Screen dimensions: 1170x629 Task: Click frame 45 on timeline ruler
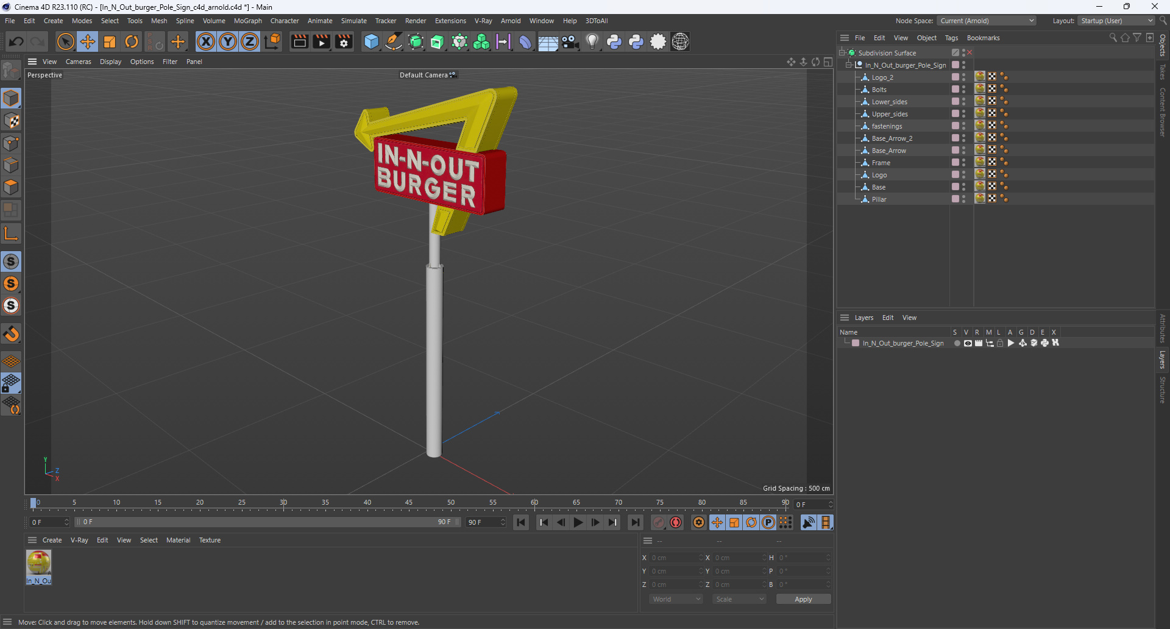click(409, 504)
